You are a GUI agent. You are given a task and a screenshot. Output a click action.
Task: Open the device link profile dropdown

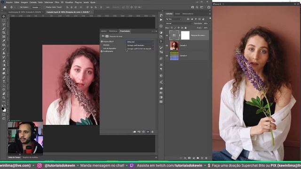140,49
